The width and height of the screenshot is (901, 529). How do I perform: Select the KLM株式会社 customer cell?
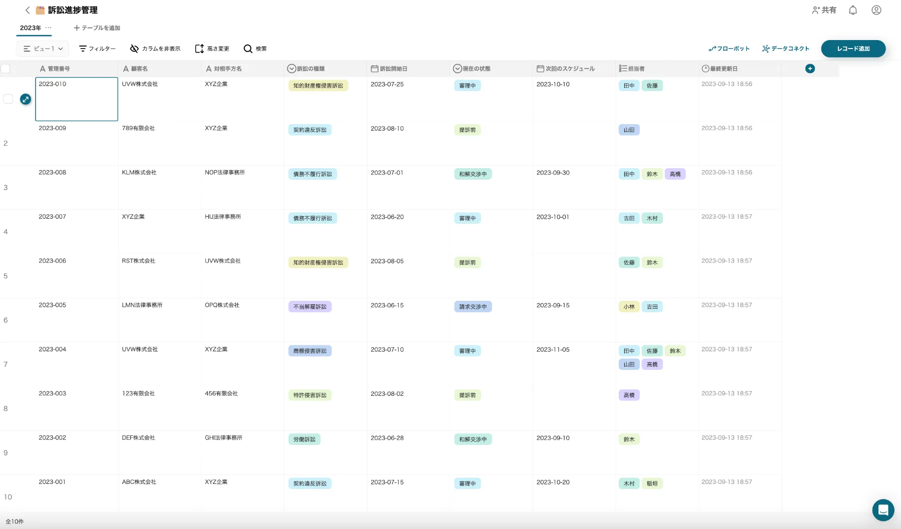[x=160, y=188]
